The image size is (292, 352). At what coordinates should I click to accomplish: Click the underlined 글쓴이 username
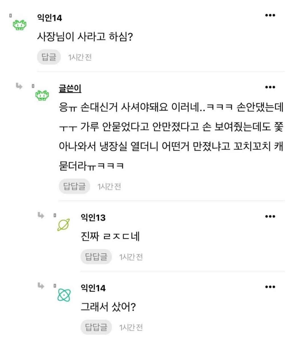pyautogui.click(x=70, y=88)
